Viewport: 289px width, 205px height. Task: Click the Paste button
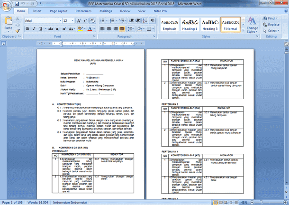9,24
